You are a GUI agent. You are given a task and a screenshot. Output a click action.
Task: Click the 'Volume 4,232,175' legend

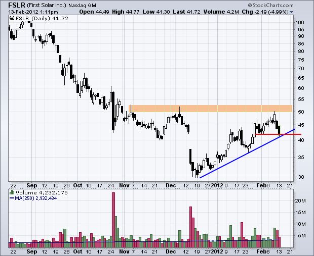tap(42, 192)
